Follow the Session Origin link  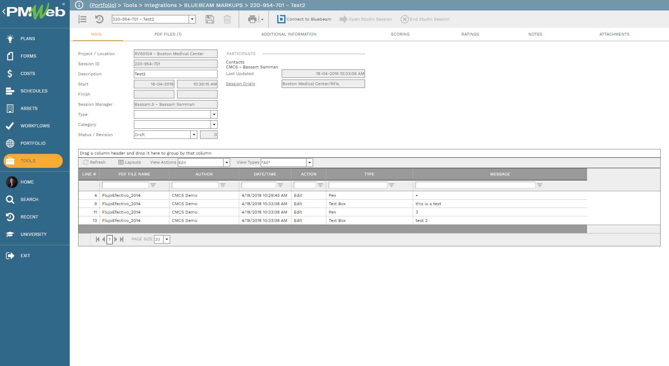(240, 84)
